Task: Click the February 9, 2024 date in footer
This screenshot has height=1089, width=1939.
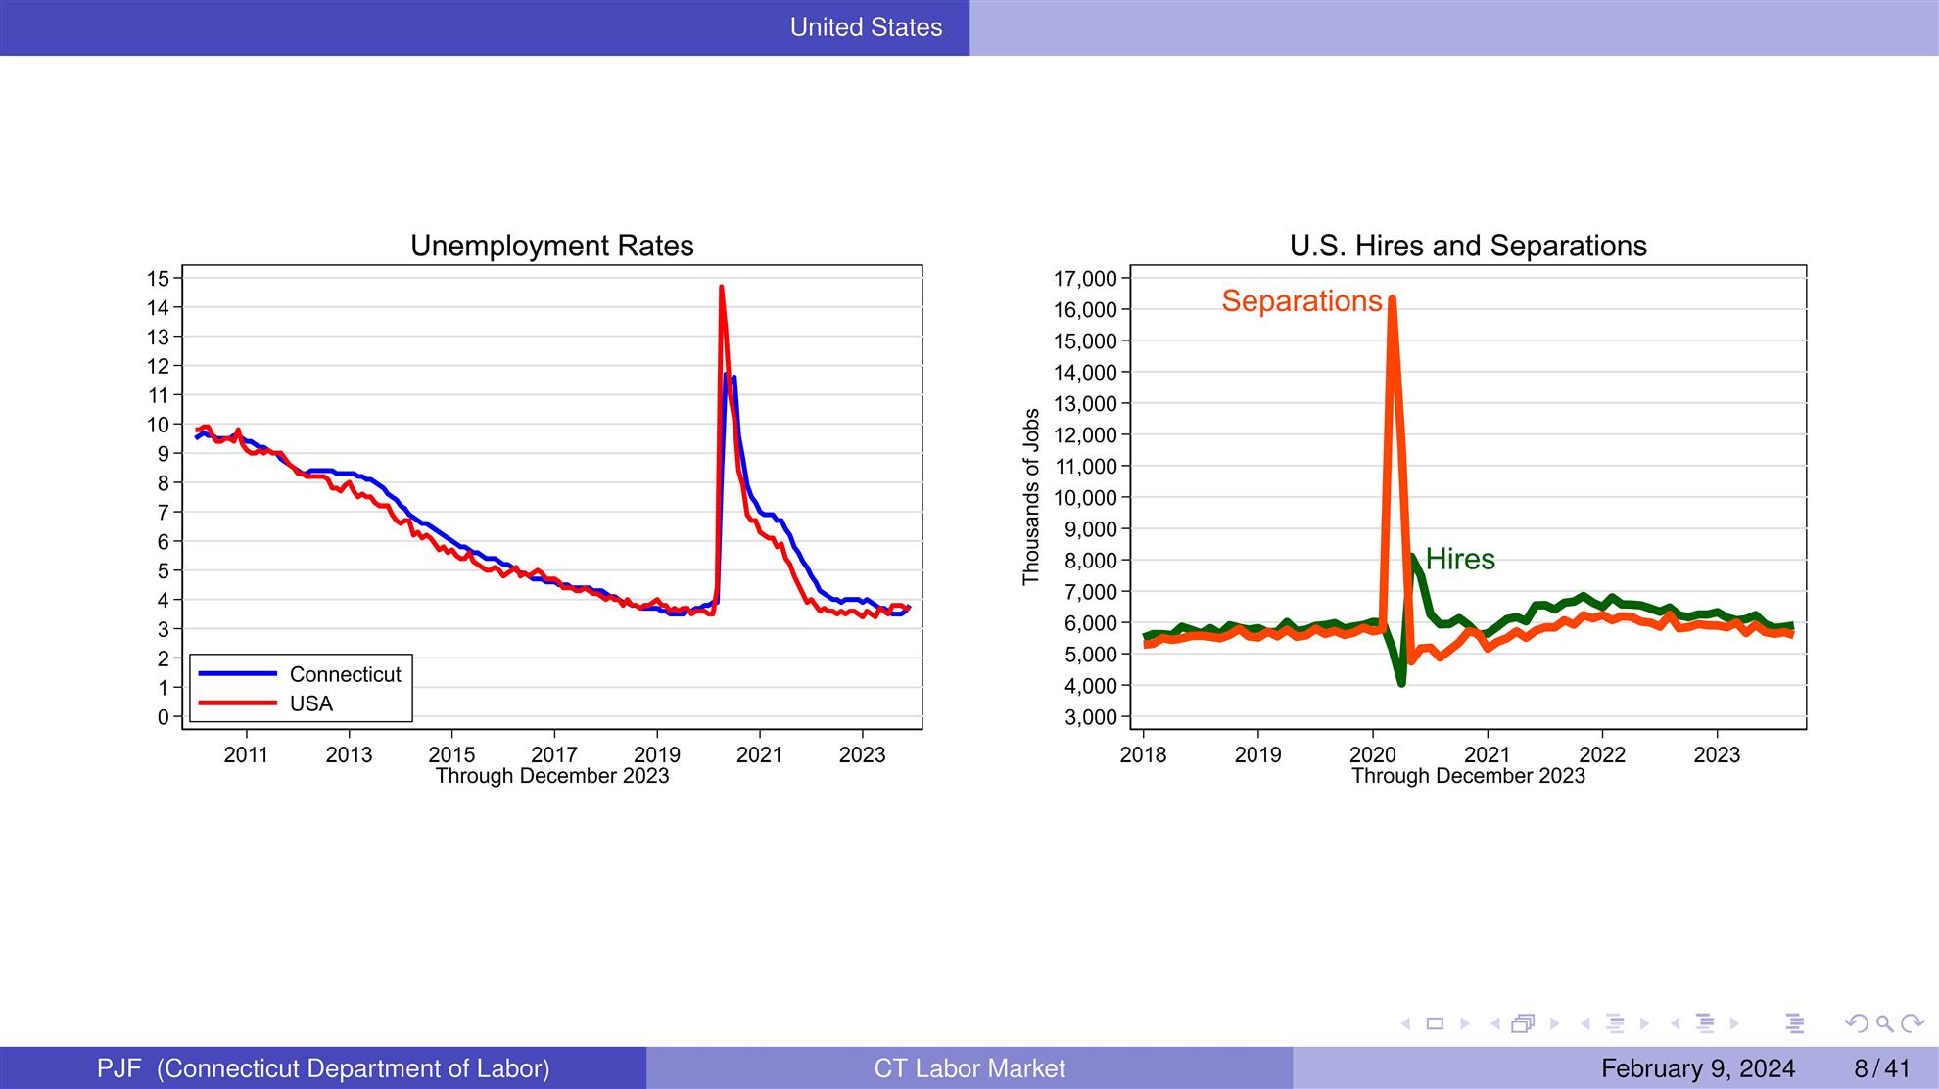Action: point(1698,1068)
